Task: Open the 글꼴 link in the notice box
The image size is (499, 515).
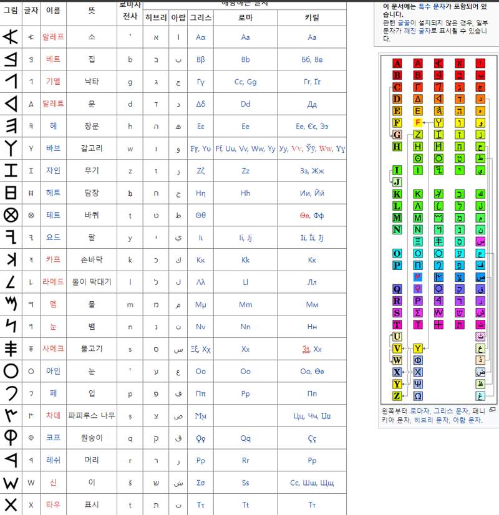Action: click(404, 22)
